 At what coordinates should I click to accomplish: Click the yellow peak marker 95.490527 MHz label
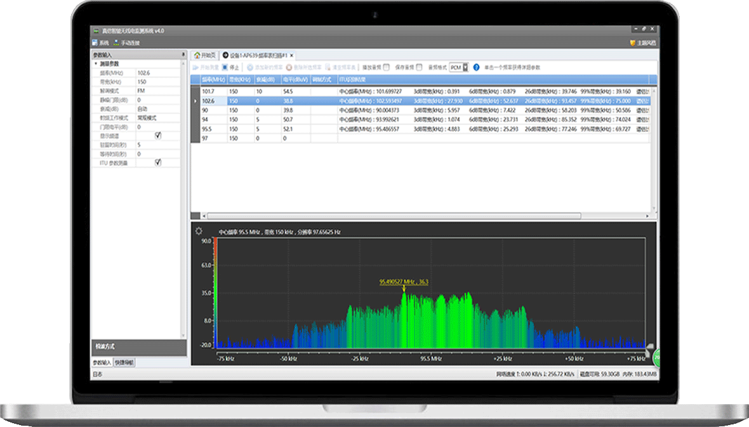coord(404,282)
